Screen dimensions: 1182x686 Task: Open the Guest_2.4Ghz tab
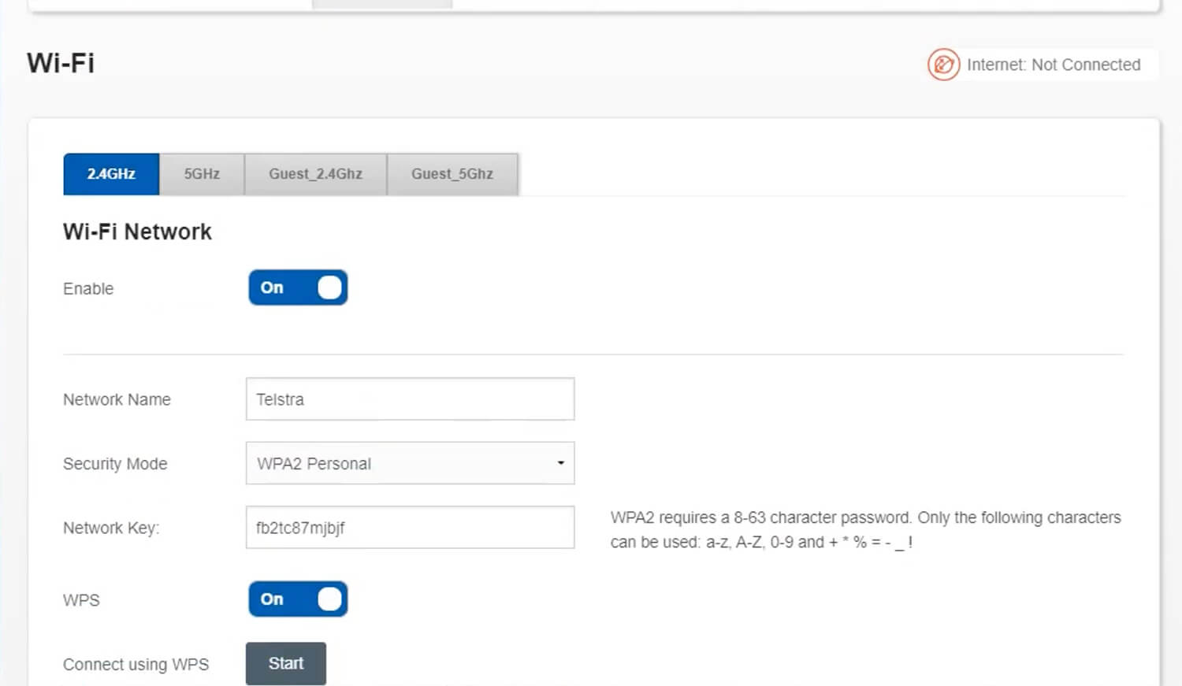coord(315,174)
